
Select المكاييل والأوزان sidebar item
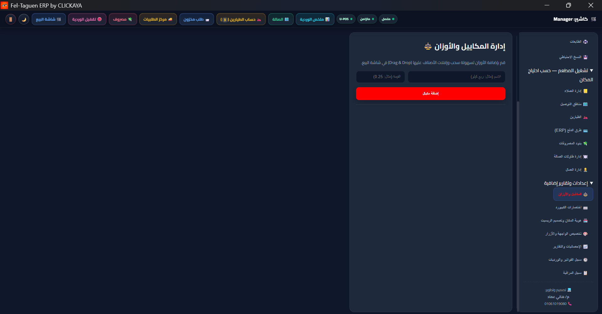(x=573, y=194)
